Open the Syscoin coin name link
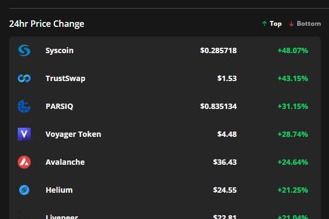Image resolution: width=329 pixels, height=219 pixels. click(x=60, y=50)
